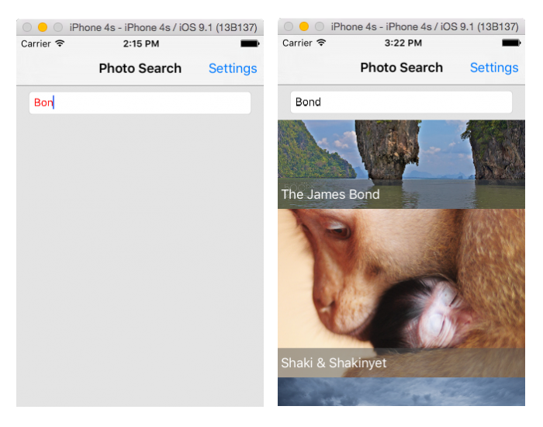
Task: Minimize the simulator window showing 'Bond' results
Action: [x=304, y=26]
